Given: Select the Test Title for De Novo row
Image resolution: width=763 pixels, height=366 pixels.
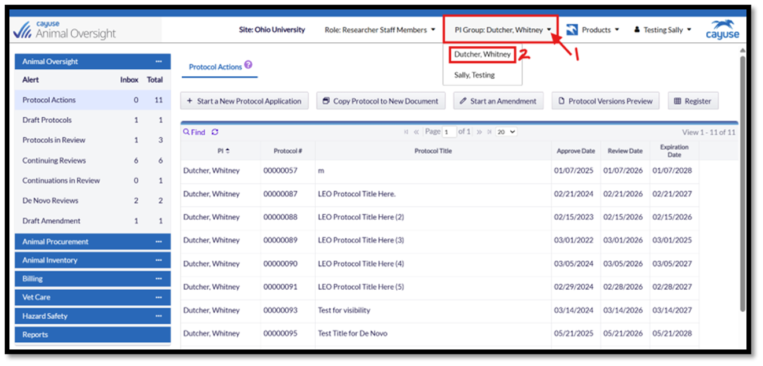Looking at the screenshot, I should point(440,334).
